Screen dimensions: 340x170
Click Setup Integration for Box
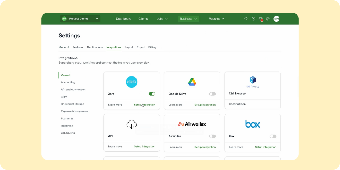click(265, 147)
